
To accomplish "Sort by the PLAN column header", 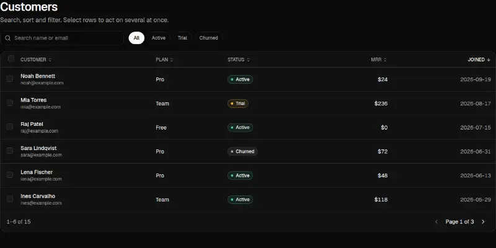I will point(164,60).
